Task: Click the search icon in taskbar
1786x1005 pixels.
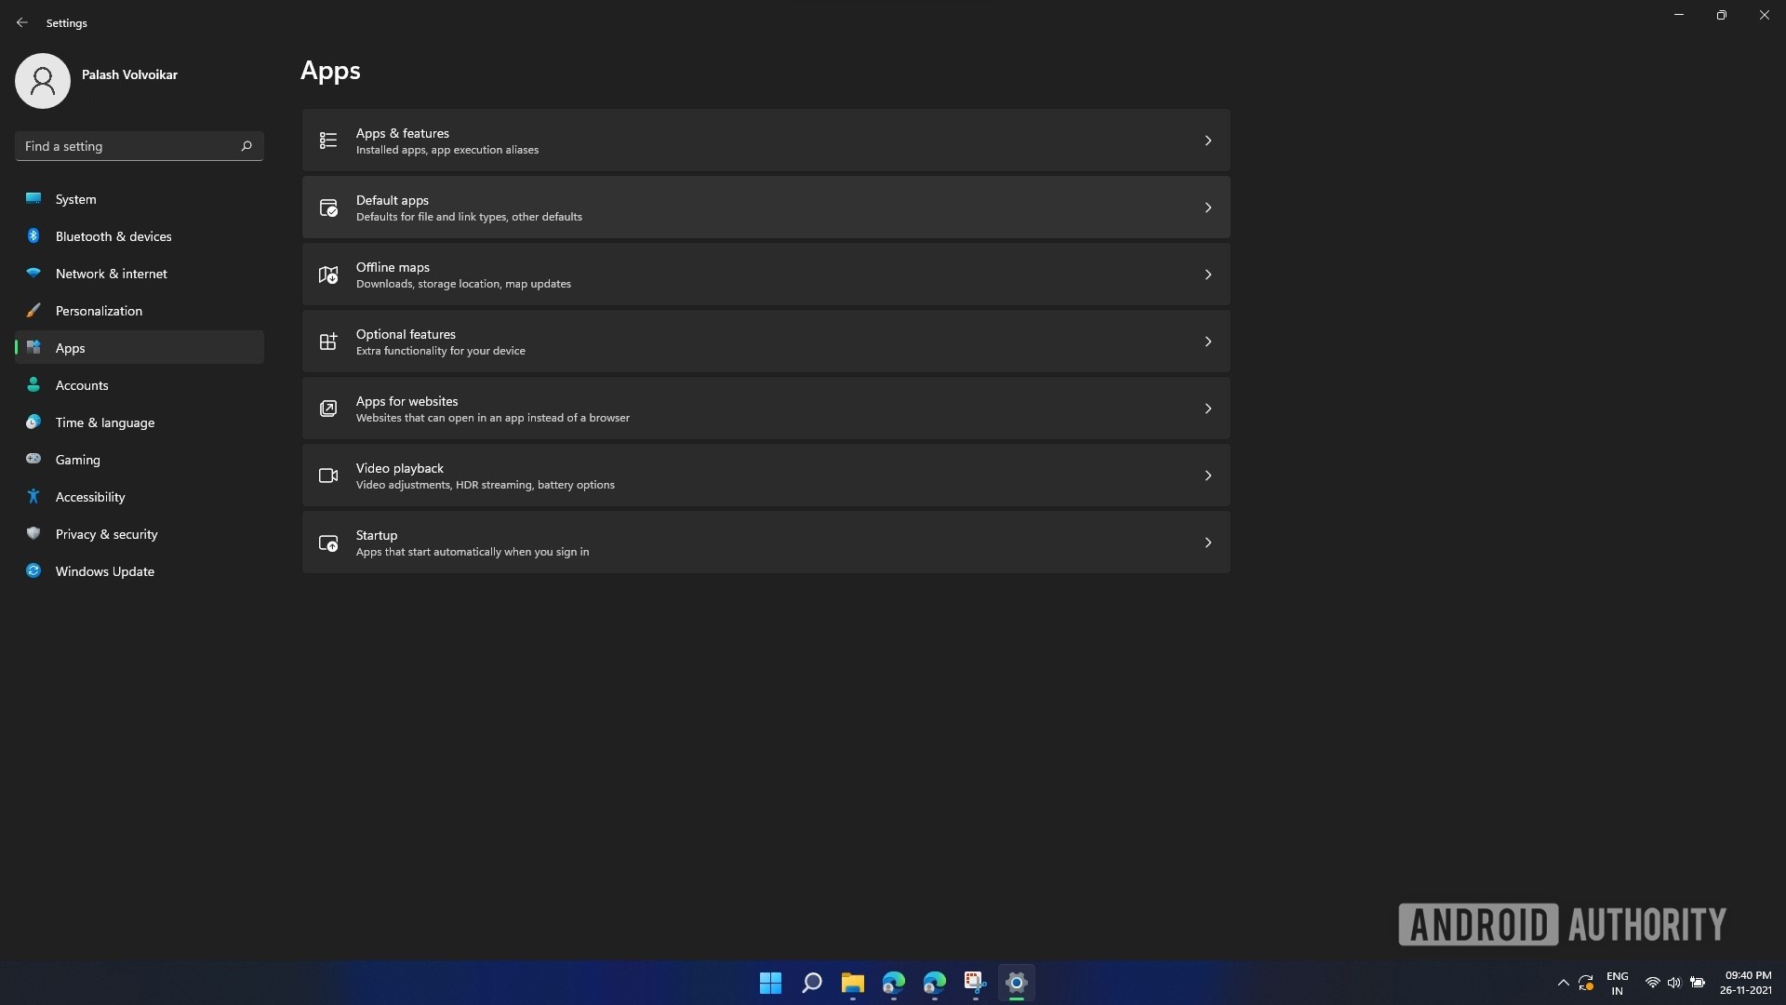Action: click(811, 982)
